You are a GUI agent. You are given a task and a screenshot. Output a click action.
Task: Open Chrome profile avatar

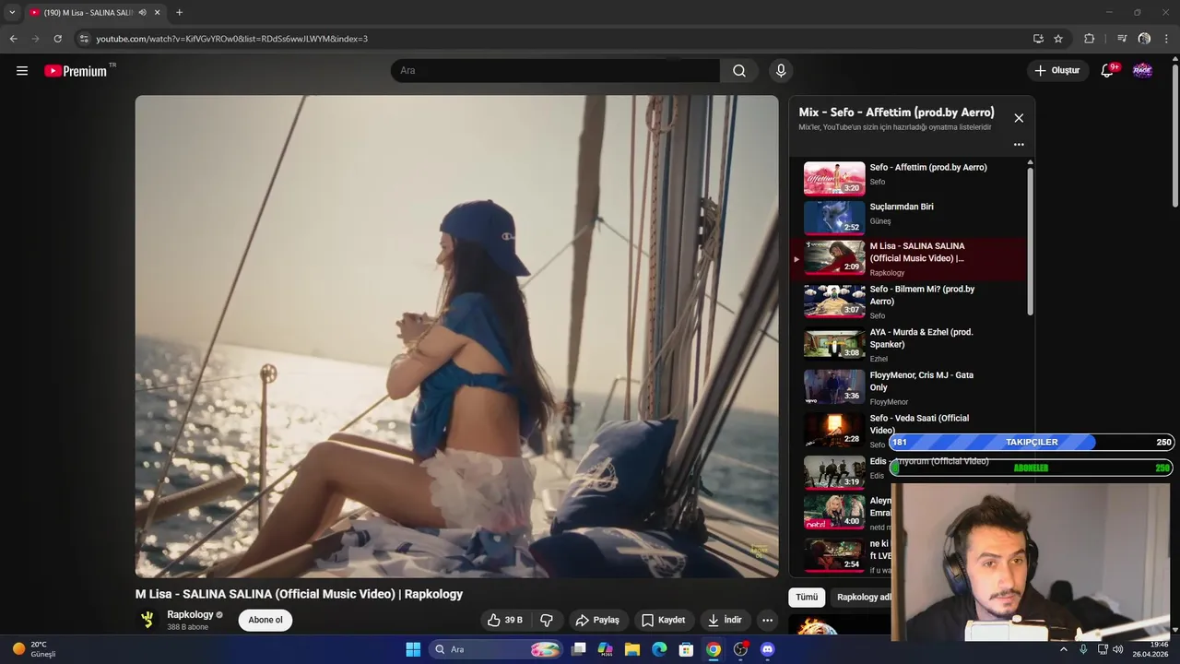coord(1144,39)
